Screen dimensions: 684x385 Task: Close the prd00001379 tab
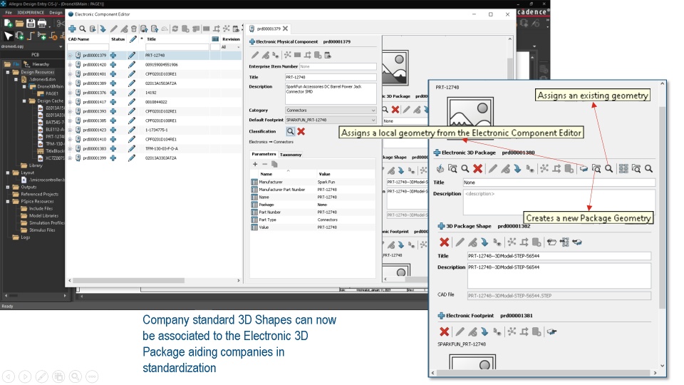click(x=285, y=29)
